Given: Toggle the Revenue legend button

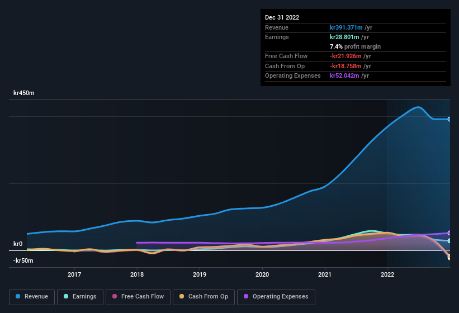Looking at the screenshot, I should [32, 297].
